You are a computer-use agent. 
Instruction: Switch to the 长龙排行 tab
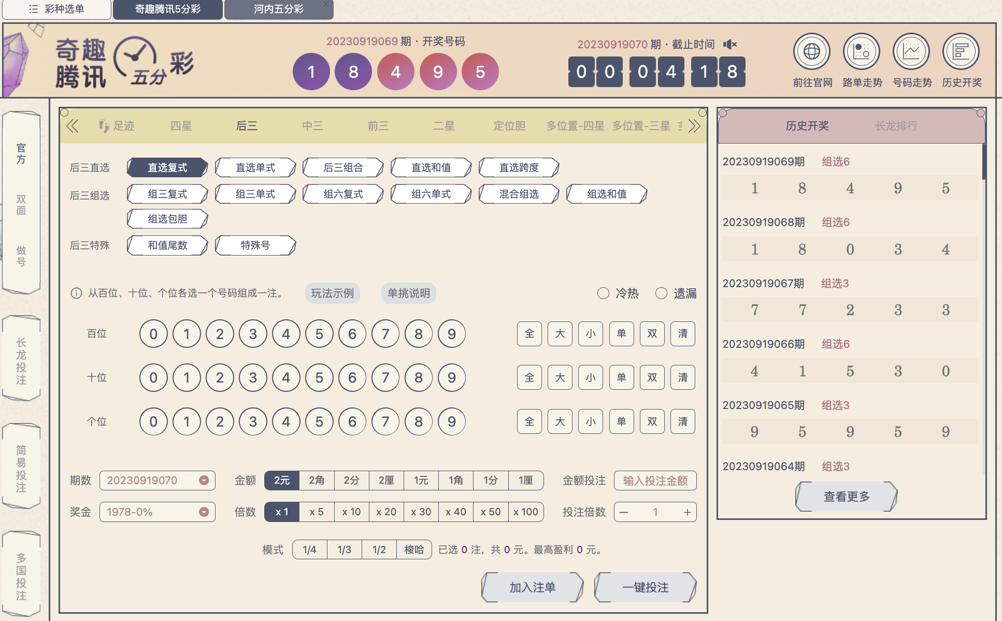896,126
